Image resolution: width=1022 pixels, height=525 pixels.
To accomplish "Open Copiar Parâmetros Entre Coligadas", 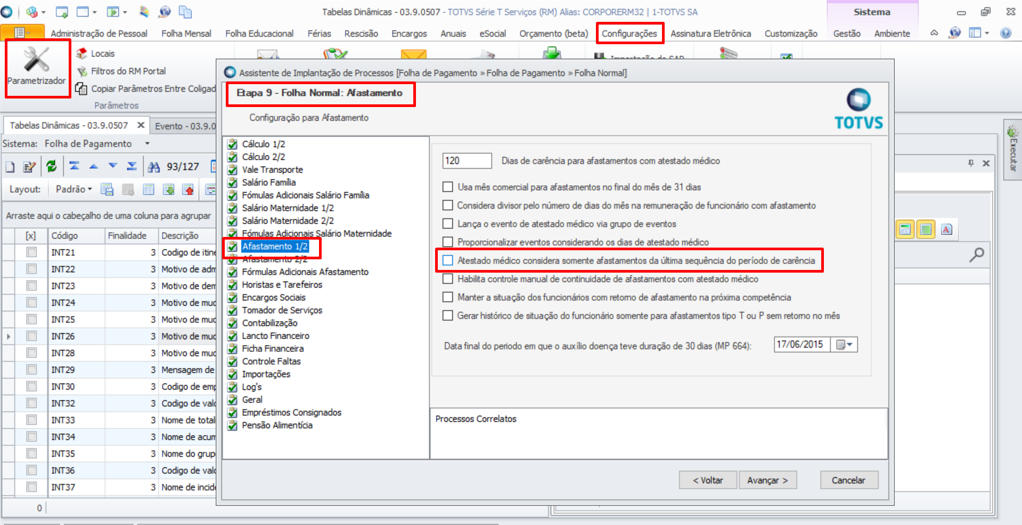I will pyautogui.click(x=145, y=88).
